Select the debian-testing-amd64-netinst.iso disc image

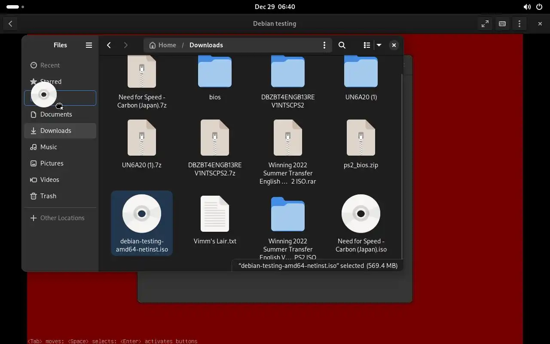click(x=142, y=224)
